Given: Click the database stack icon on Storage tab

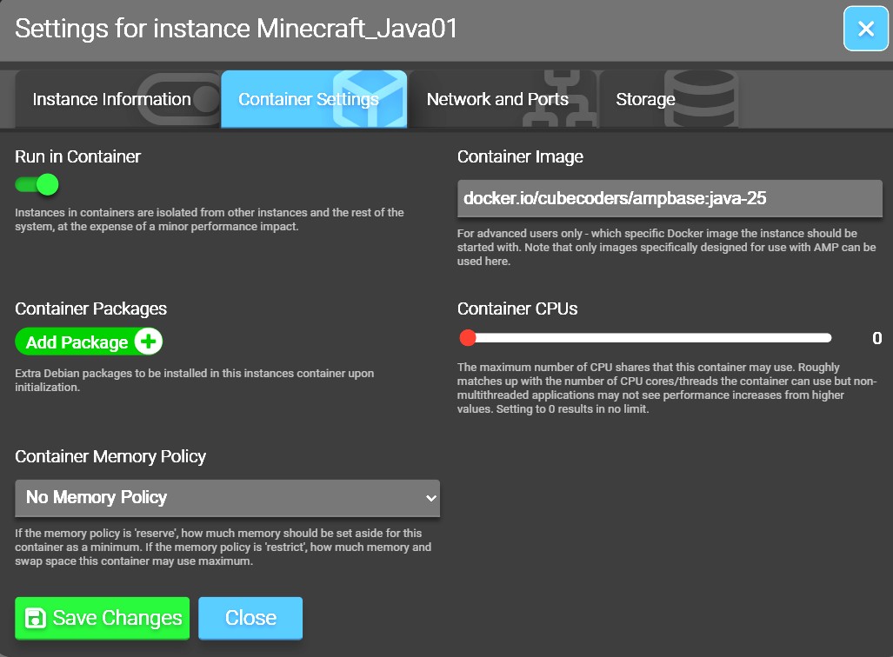Looking at the screenshot, I should pyautogui.click(x=705, y=98).
